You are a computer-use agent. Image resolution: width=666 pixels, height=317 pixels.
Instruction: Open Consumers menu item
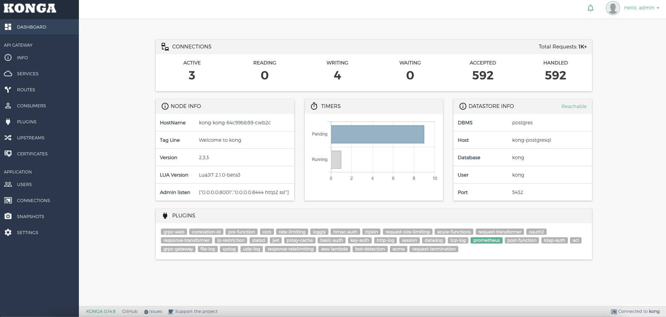39,106
